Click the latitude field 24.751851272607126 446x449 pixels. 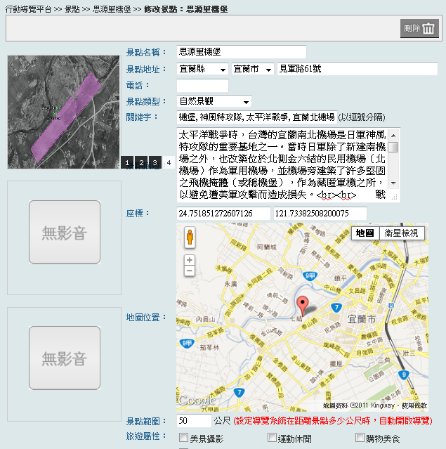[x=223, y=214]
